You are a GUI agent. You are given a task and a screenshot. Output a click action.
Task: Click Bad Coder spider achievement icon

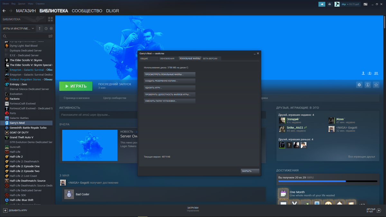click(x=69, y=194)
